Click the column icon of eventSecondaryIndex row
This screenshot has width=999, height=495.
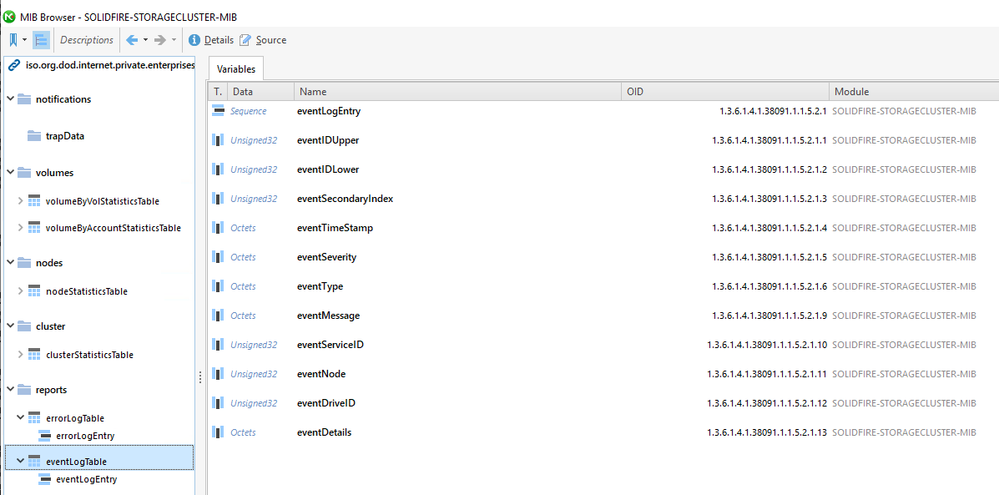coord(218,199)
